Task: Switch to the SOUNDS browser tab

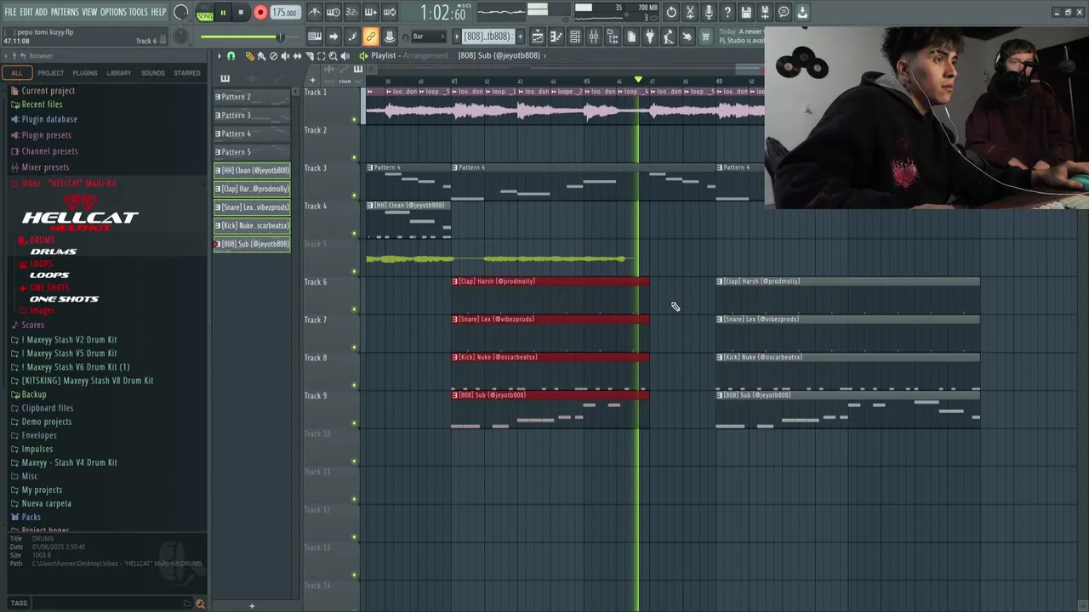Action: pos(153,73)
